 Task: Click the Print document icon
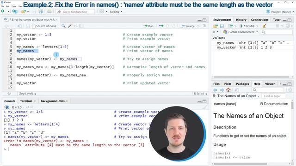49,12
